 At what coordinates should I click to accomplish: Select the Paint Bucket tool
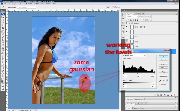pyautogui.click(x=3, y=48)
